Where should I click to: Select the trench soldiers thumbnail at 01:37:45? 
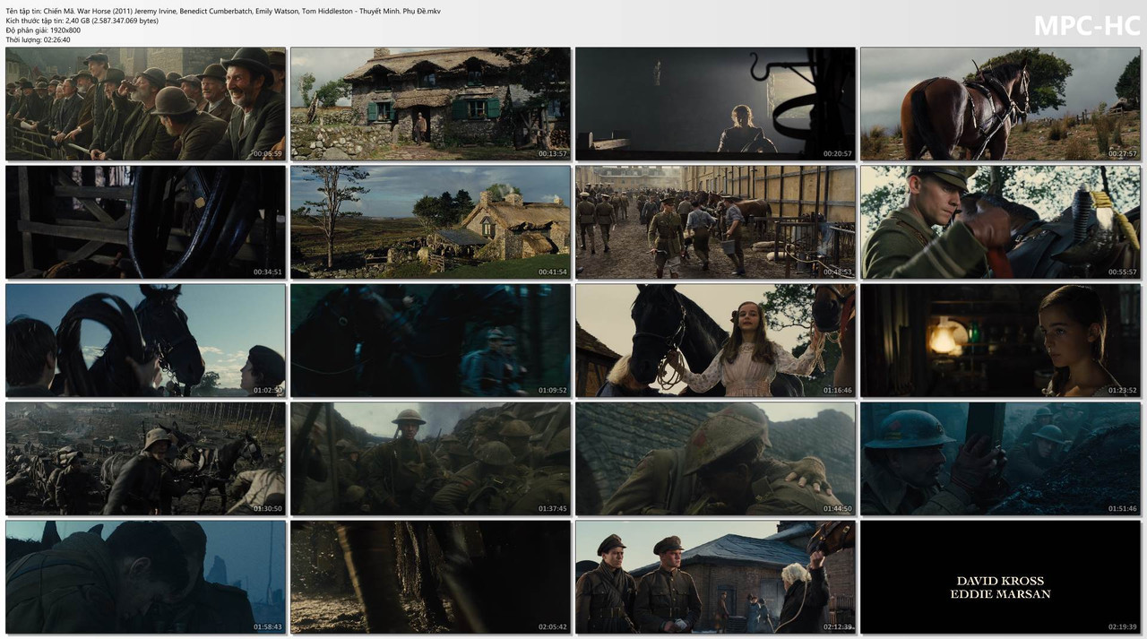coord(430,459)
